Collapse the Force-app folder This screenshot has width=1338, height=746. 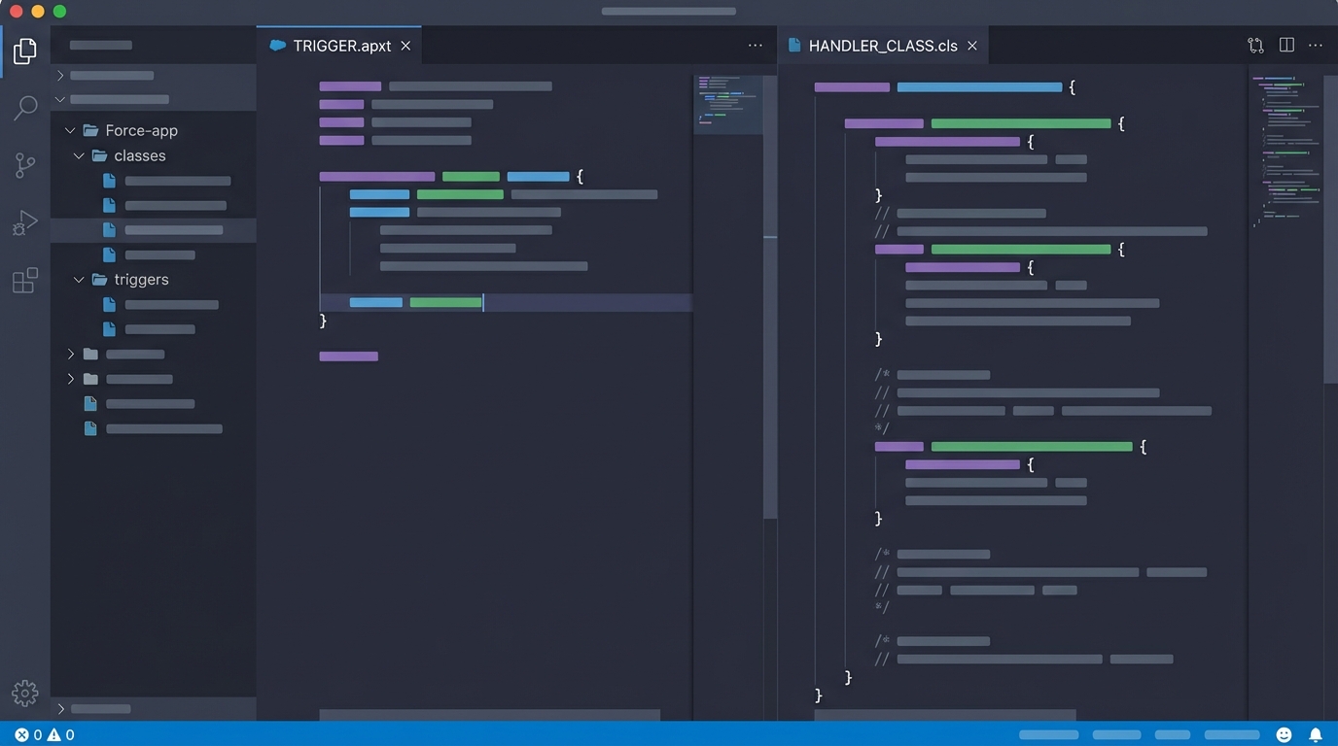click(x=69, y=129)
